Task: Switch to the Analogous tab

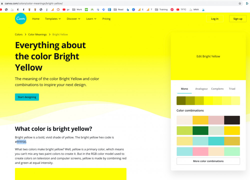Action: click(x=201, y=89)
